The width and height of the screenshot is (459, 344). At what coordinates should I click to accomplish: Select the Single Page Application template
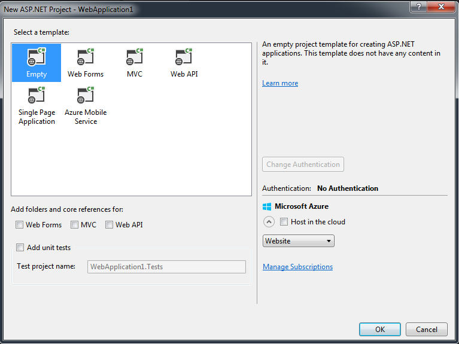coord(37,106)
